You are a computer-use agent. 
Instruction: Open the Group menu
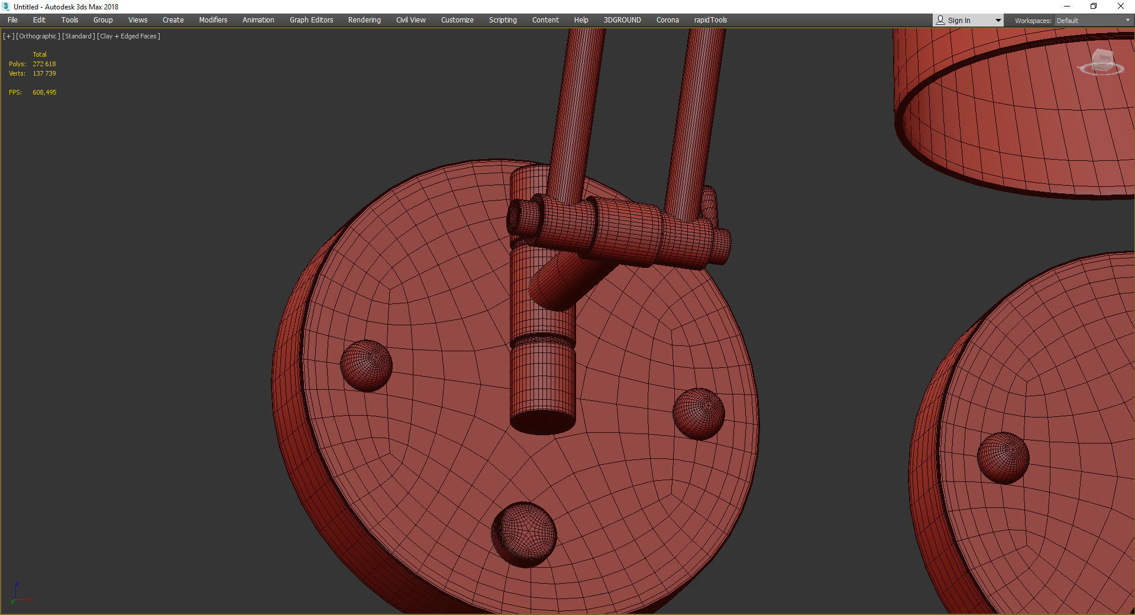coord(103,20)
